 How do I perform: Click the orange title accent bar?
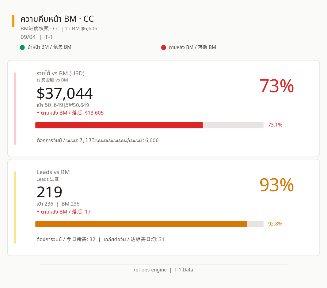pos(13,21)
